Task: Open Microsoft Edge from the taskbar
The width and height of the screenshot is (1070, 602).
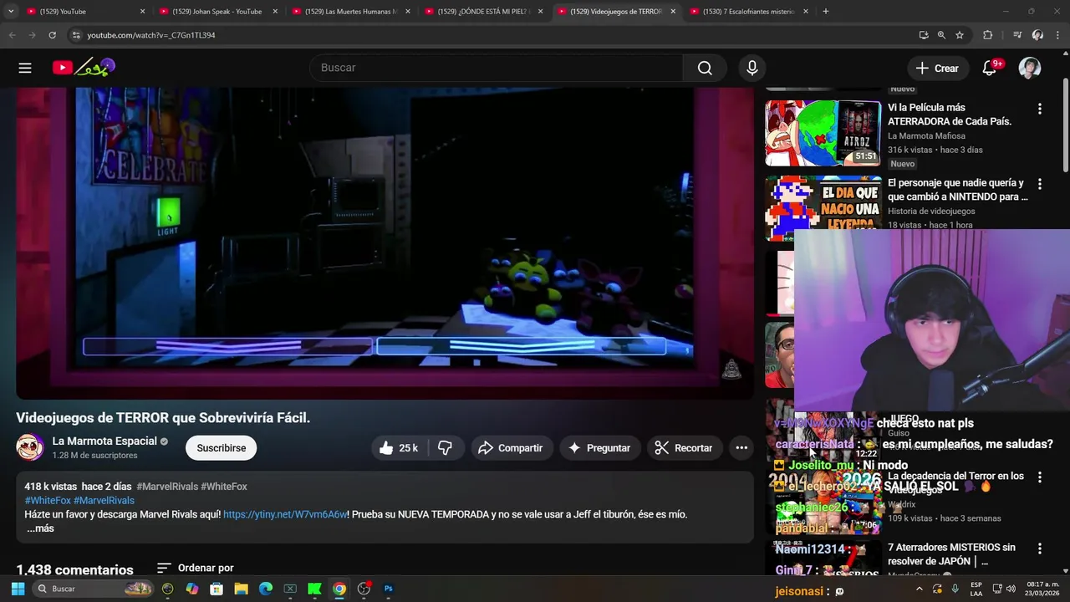Action: (x=265, y=589)
